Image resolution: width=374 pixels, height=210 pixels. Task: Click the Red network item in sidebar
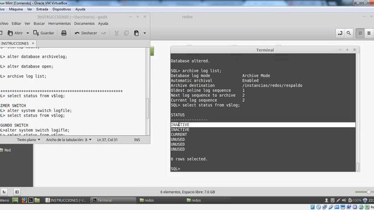(5, 150)
